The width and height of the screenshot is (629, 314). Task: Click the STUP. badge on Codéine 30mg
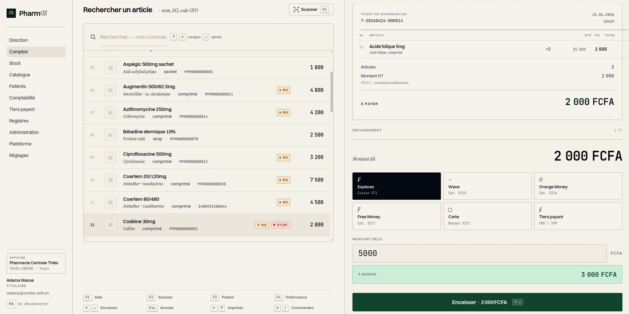281,225
